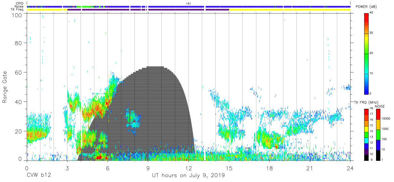This screenshot has width=394, height=182.
Task: Click the x-axis tick label '3'
Action: point(67,168)
